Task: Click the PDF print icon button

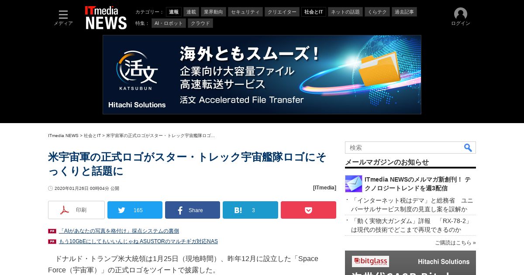Action: pyautogui.click(x=76, y=210)
